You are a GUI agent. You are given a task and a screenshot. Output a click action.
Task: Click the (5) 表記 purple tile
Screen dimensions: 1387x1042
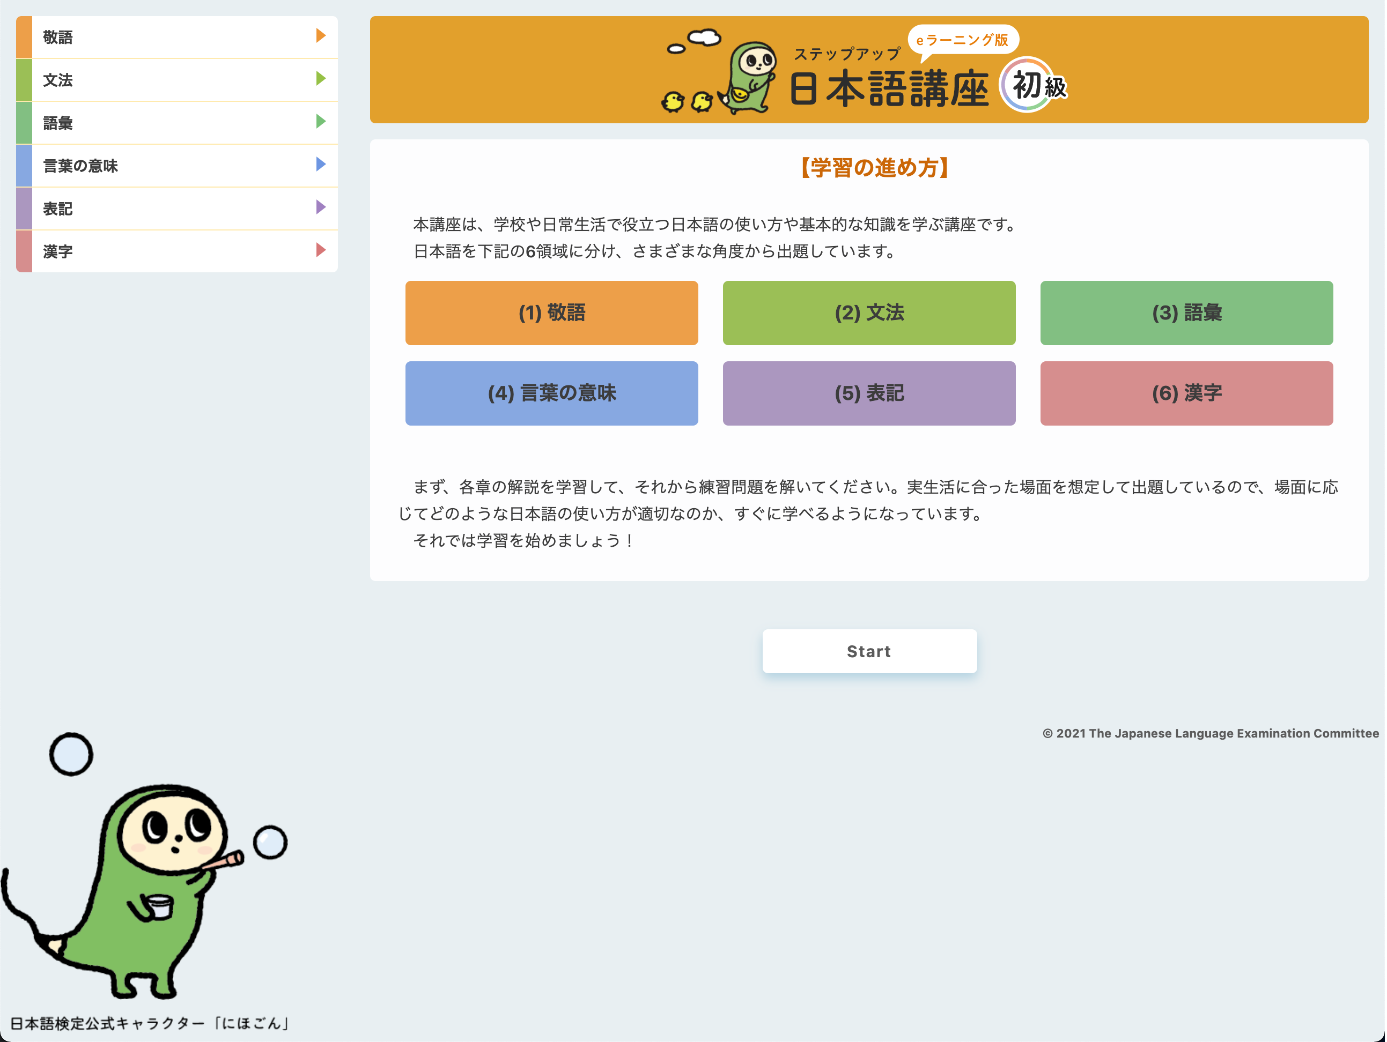pyautogui.click(x=869, y=393)
